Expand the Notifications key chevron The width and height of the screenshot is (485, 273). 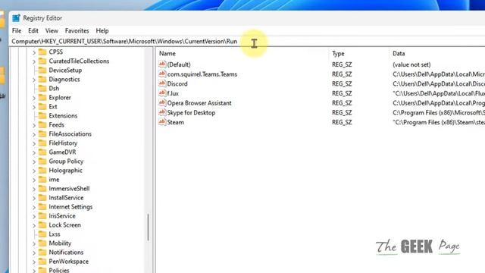coord(34,253)
